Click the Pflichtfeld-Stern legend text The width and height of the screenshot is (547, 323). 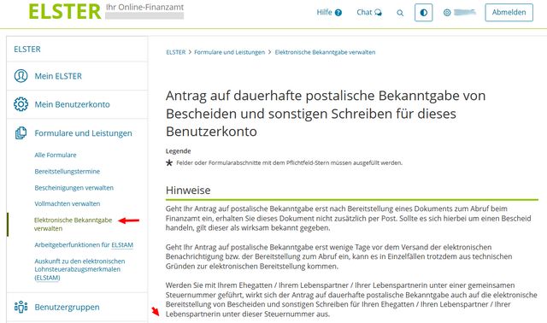[289, 163]
